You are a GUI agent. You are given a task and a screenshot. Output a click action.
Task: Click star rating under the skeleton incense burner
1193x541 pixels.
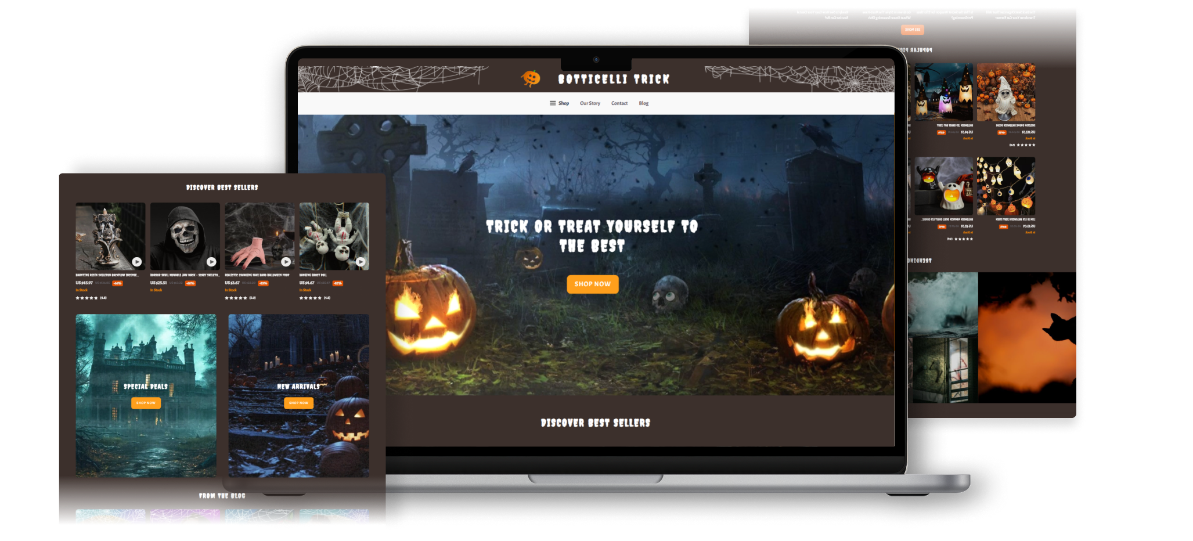(x=87, y=298)
